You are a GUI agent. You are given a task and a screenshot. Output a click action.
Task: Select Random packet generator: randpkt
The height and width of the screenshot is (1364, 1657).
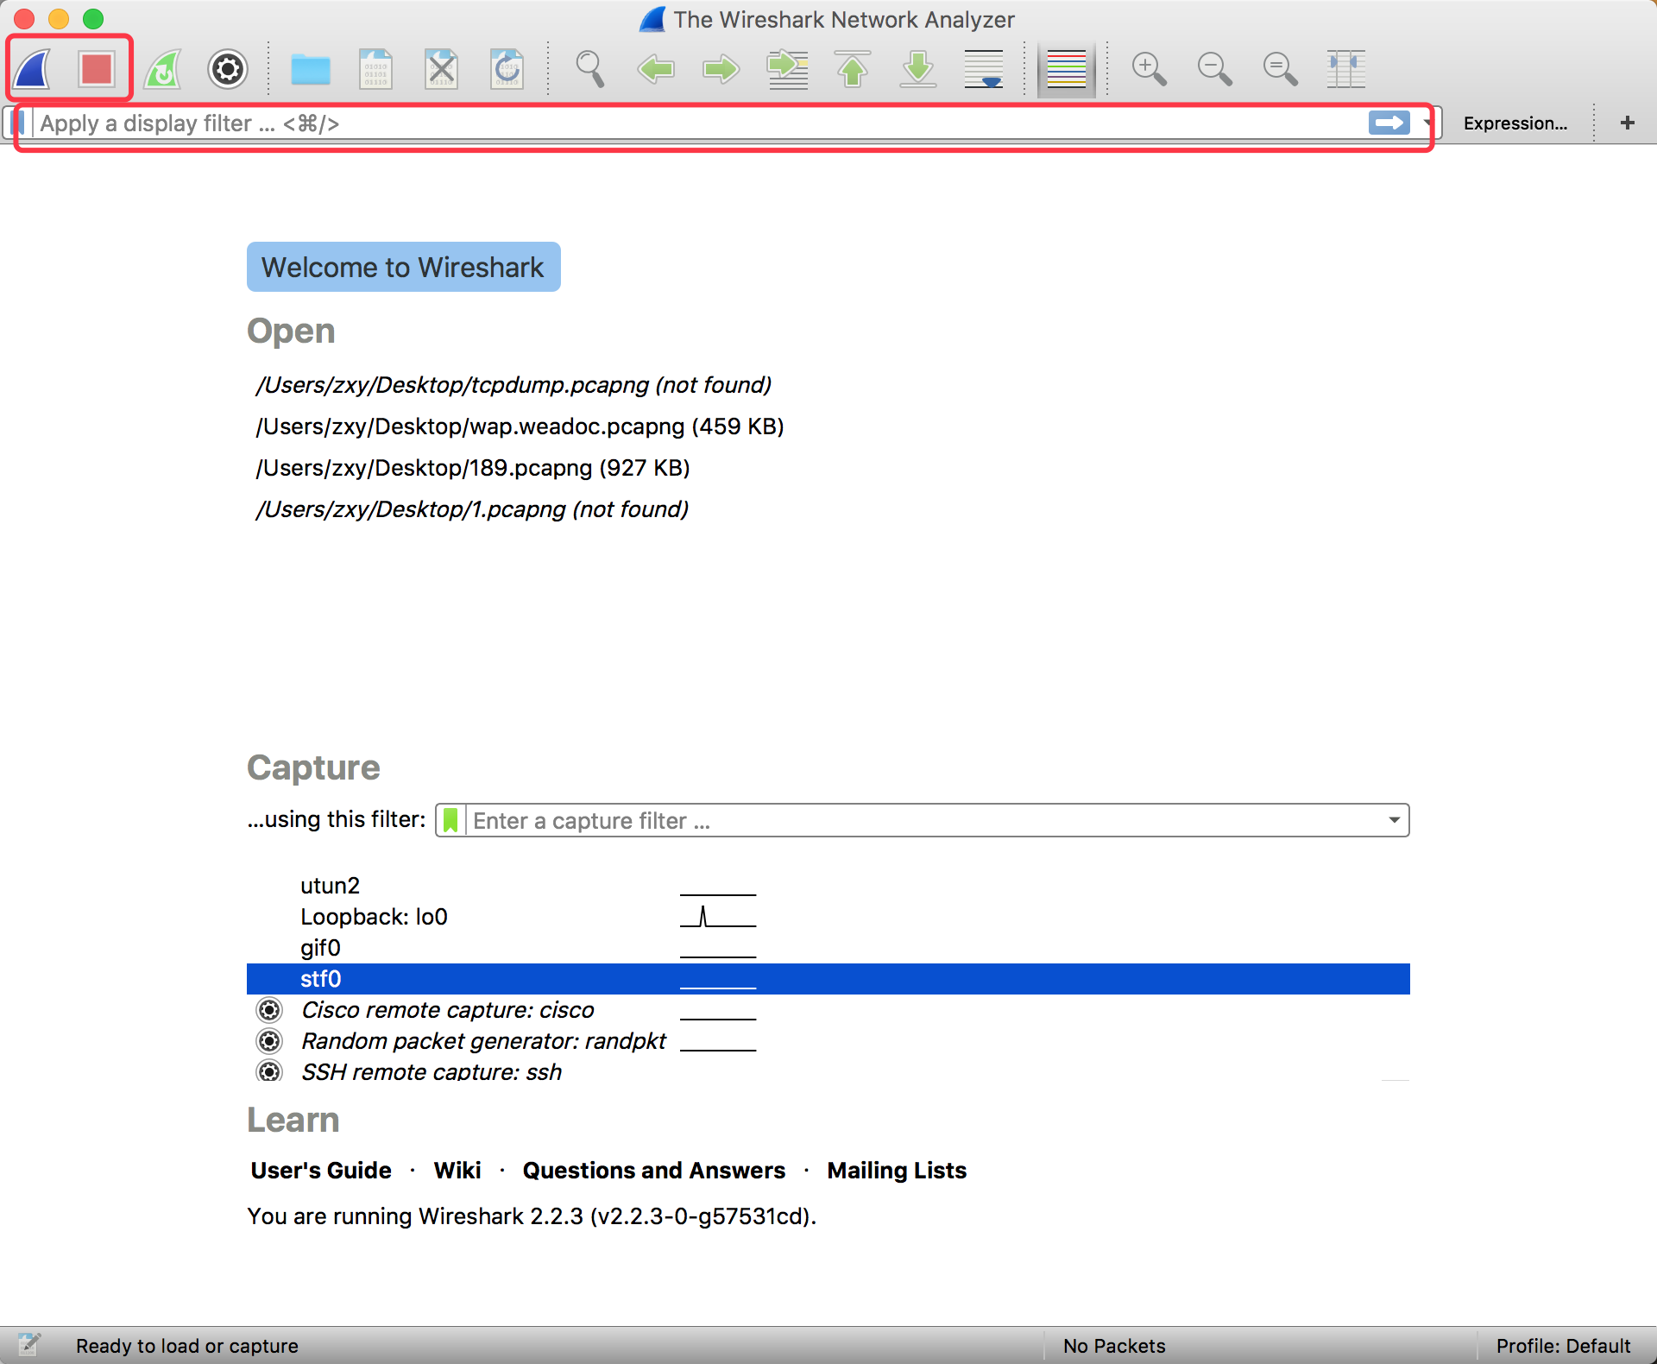[484, 1041]
